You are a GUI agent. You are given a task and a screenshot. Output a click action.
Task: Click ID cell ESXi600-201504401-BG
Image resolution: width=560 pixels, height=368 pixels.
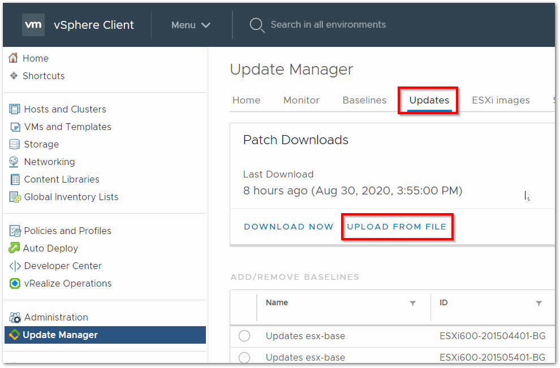(493, 336)
